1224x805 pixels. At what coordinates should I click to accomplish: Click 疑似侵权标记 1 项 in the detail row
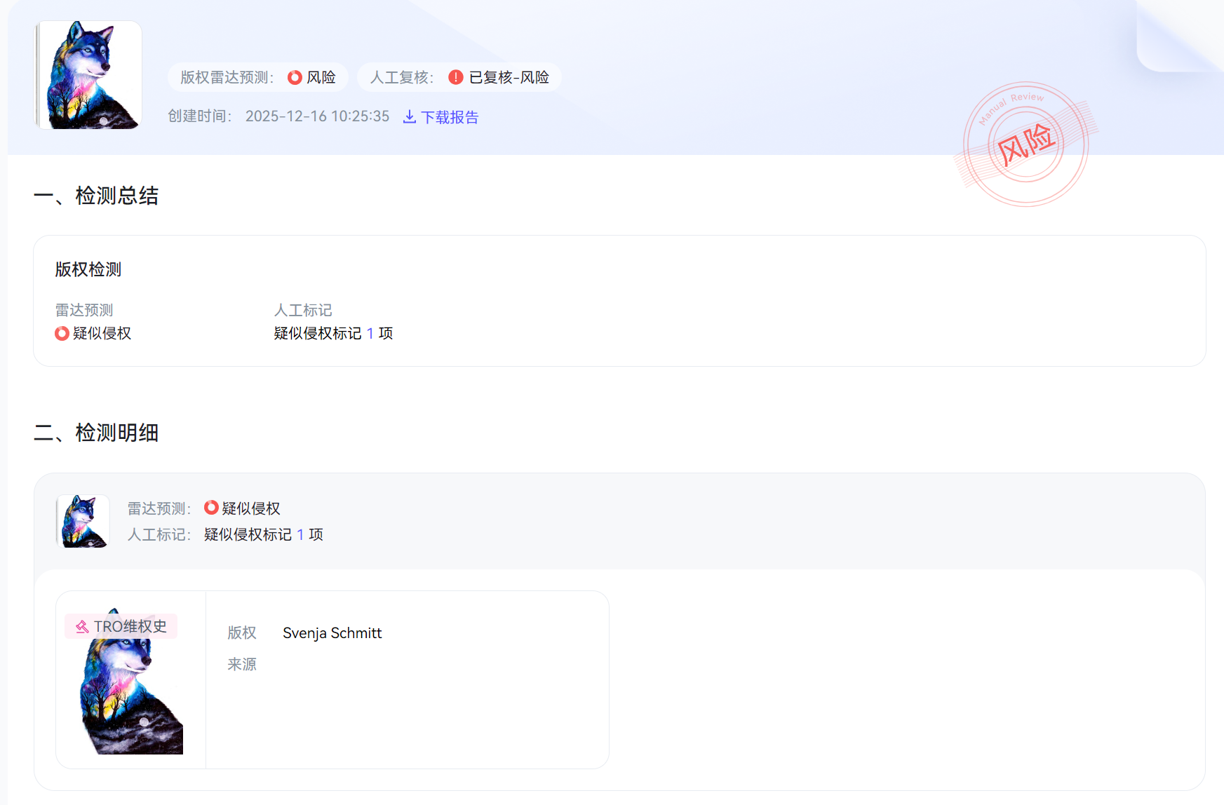coord(264,534)
